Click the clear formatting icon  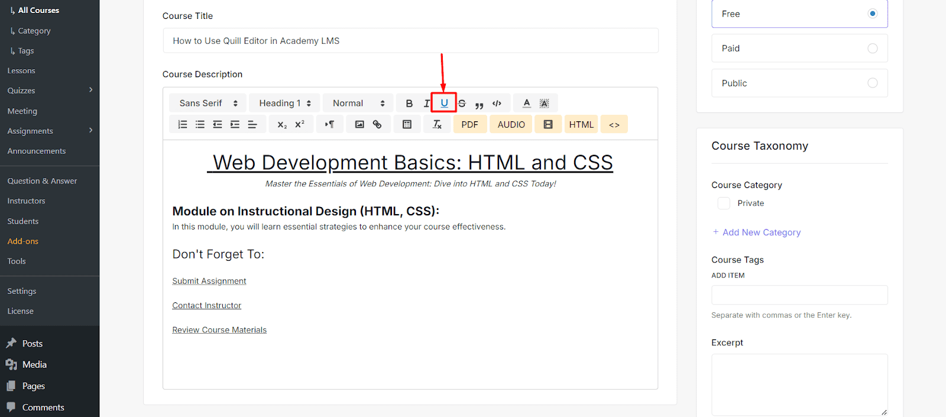coord(437,124)
